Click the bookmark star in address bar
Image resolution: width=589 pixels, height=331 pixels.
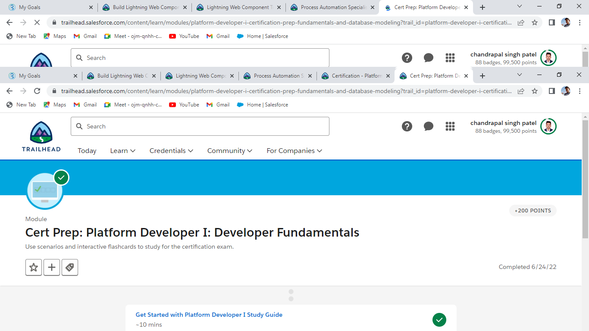pyautogui.click(x=535, y=91)
